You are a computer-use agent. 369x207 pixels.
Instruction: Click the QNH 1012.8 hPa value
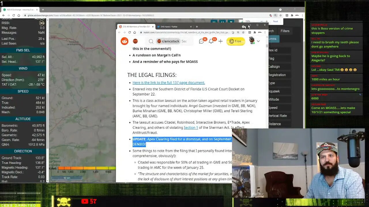(37, 145)
